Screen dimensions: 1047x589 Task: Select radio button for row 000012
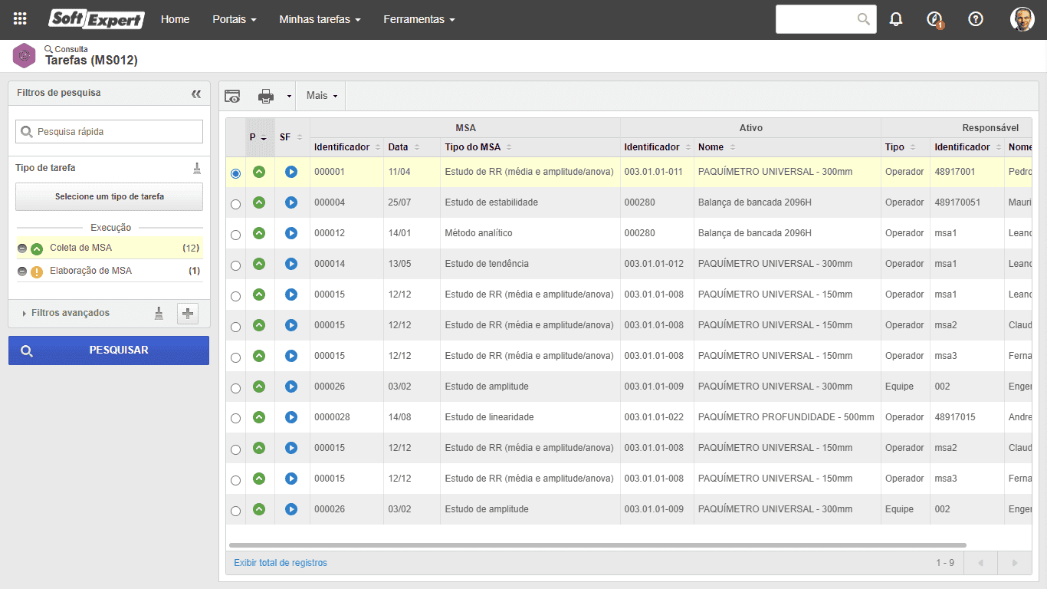pos(235,235)
